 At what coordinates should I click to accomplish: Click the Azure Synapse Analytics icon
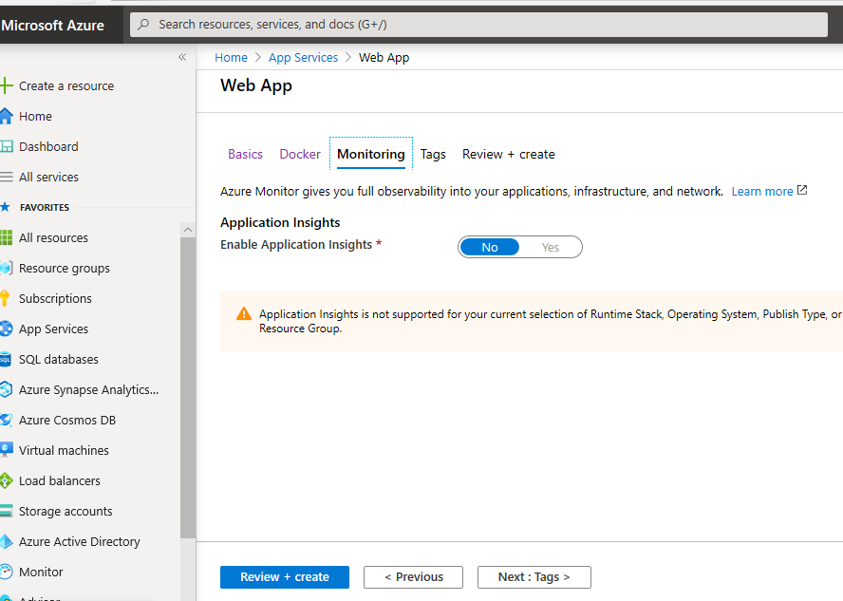tap(6, 389)
